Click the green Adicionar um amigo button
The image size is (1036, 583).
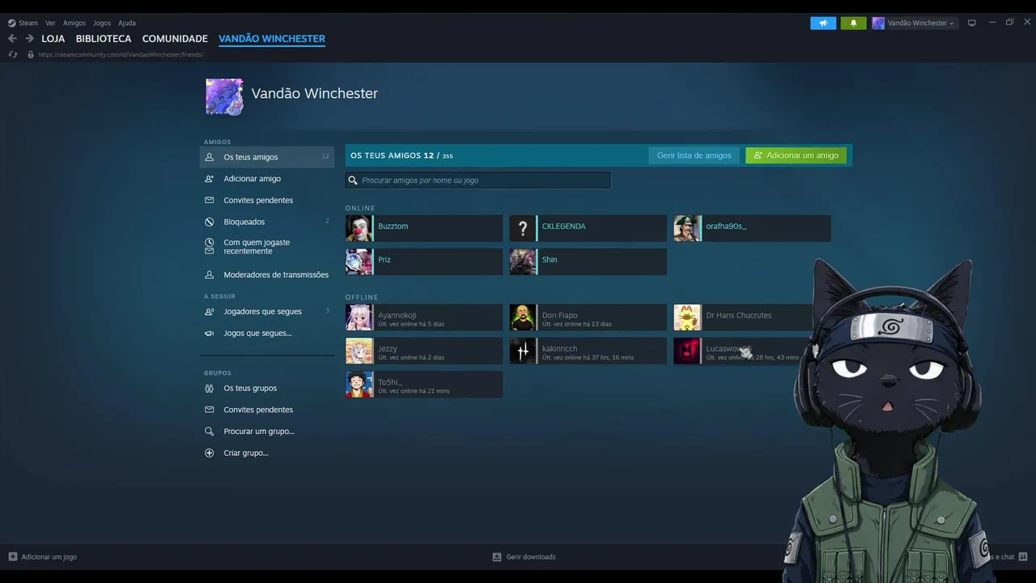pos(796,155)
